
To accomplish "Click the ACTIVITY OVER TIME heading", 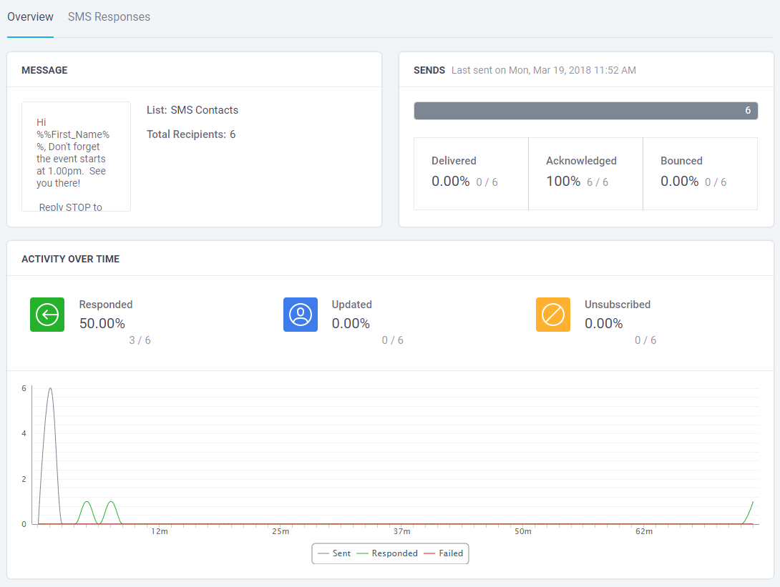I will [x=71, y=259].
